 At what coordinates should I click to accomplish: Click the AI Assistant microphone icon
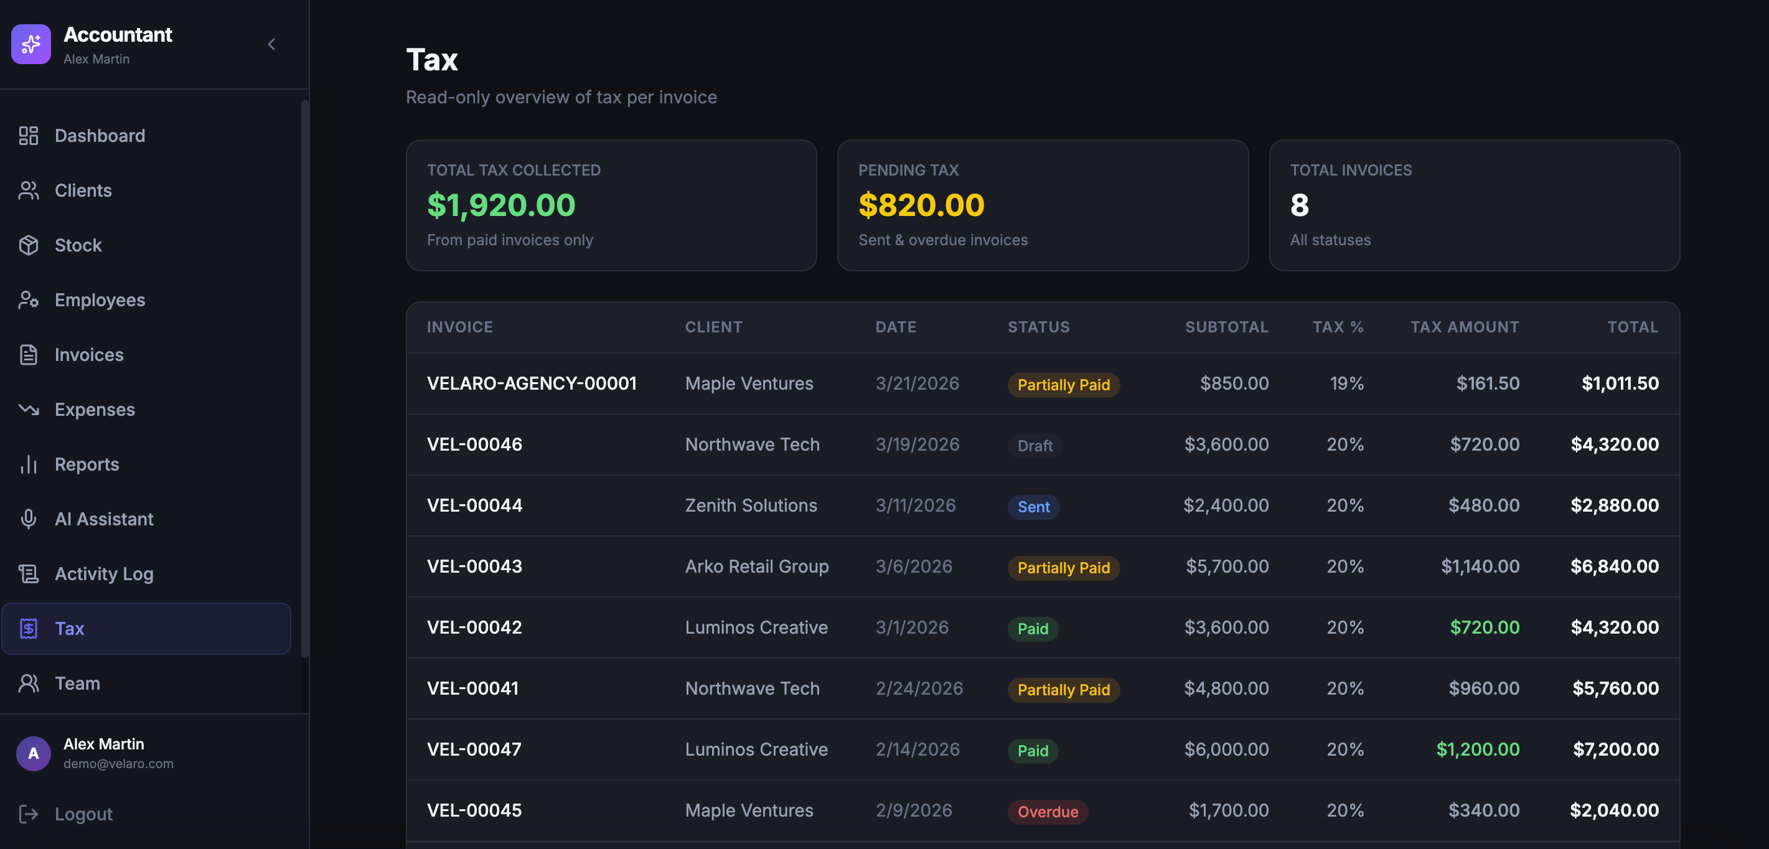tap(28, 518)
